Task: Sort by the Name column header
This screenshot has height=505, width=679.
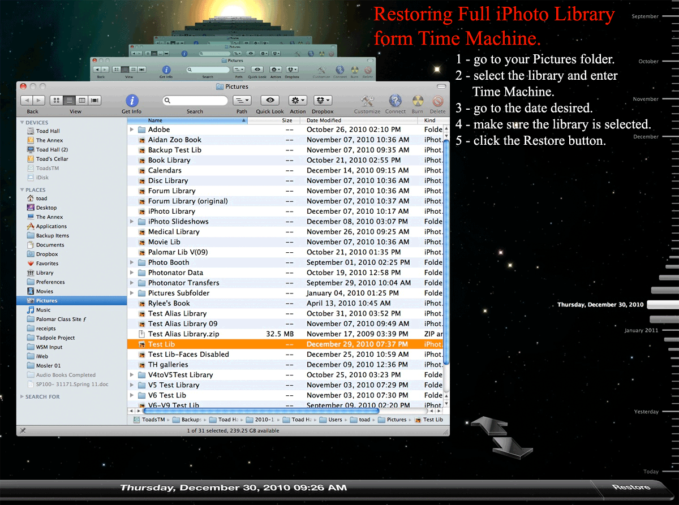Action: pyautogui.click(x=187, y=120)
